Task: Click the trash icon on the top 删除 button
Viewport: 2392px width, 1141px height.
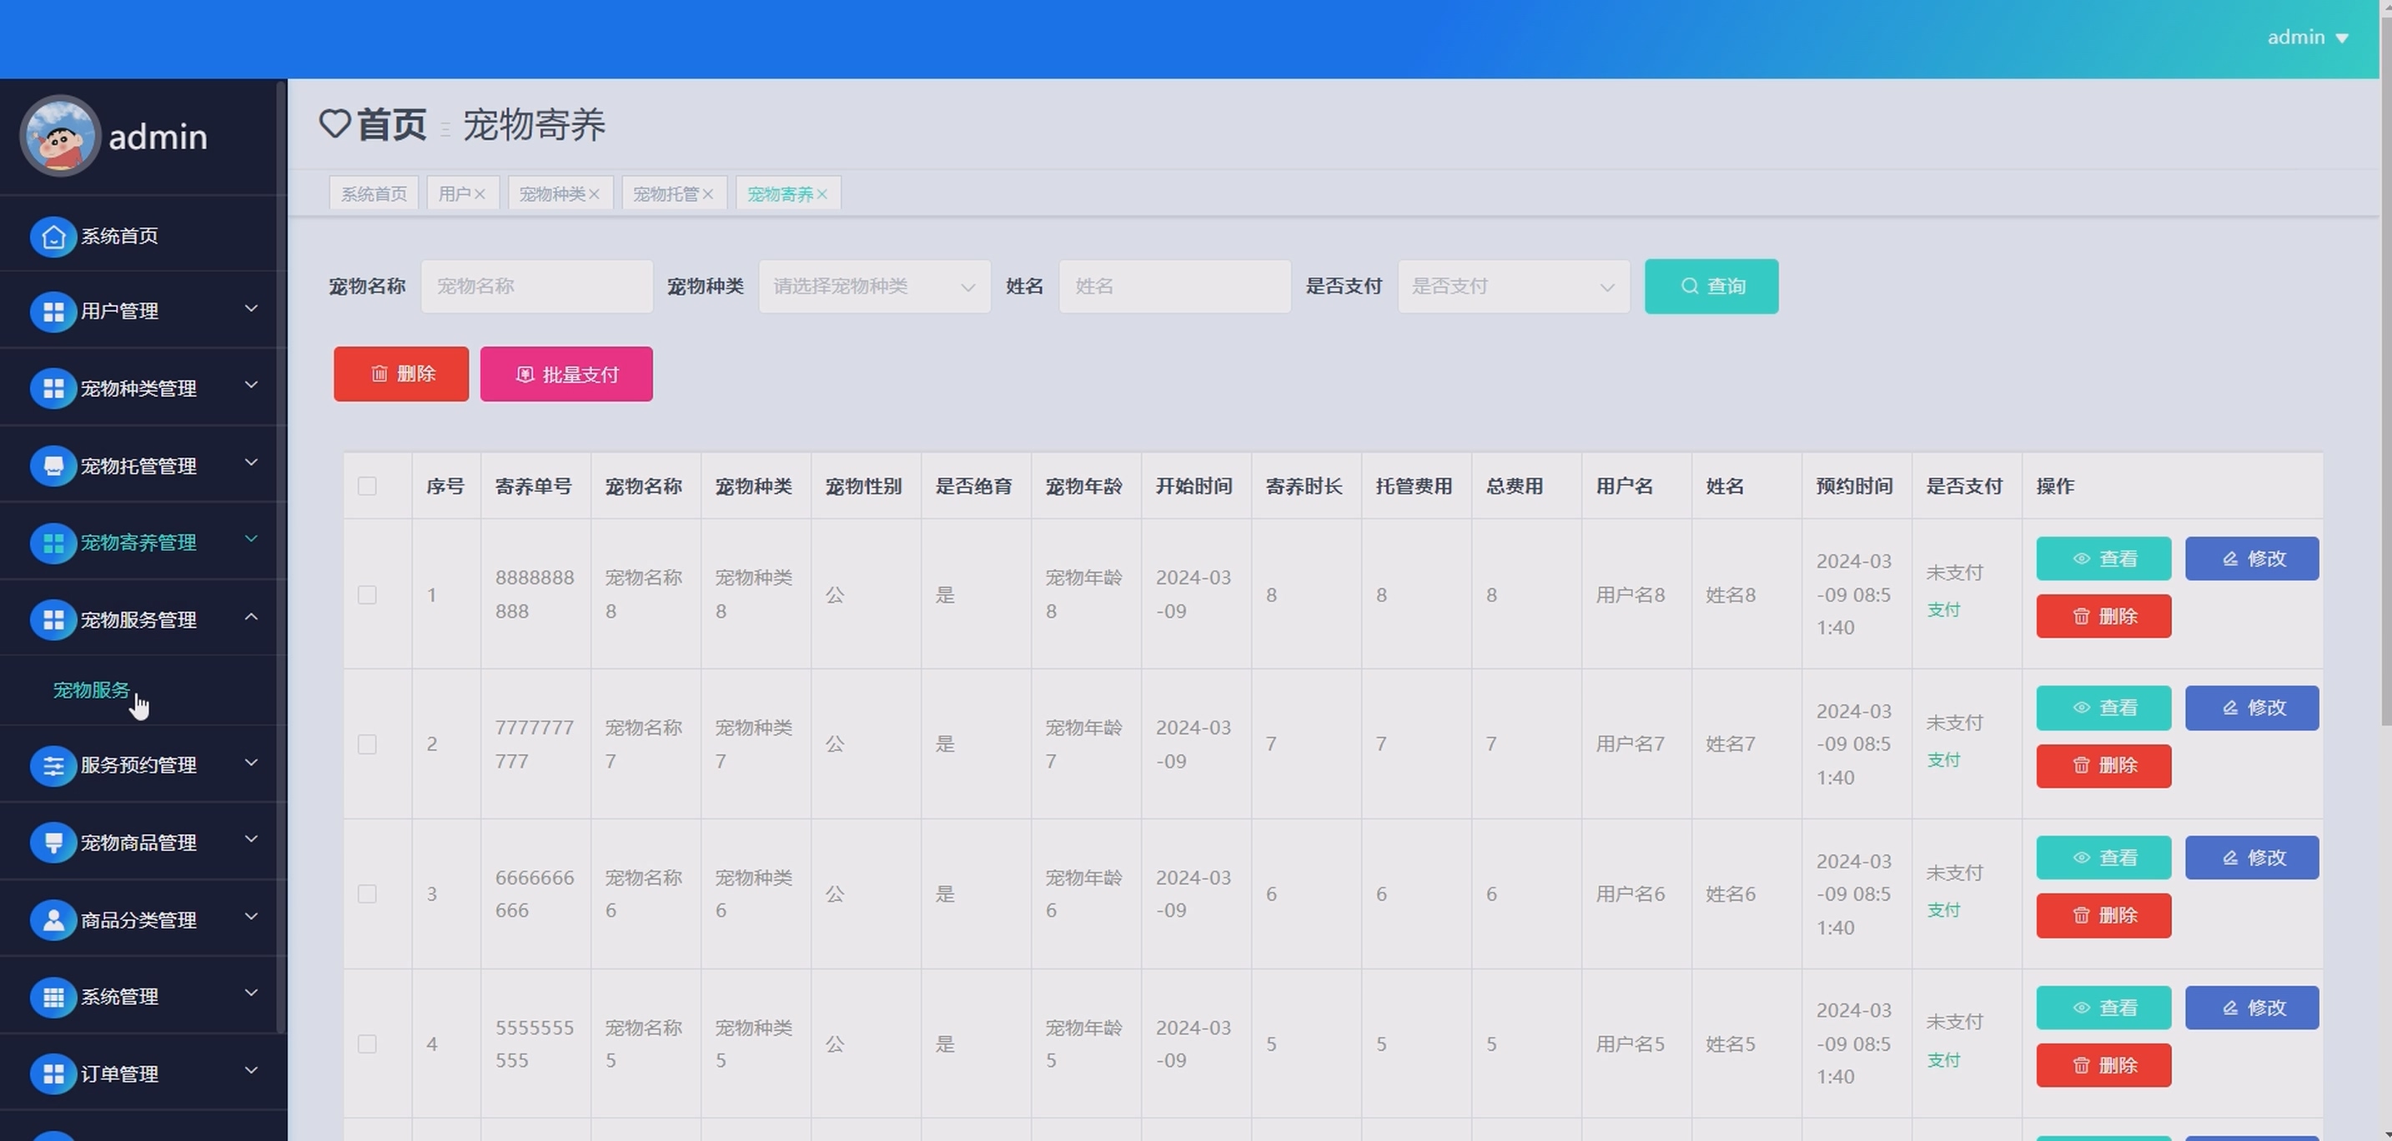Action: (x=379, y=373)
